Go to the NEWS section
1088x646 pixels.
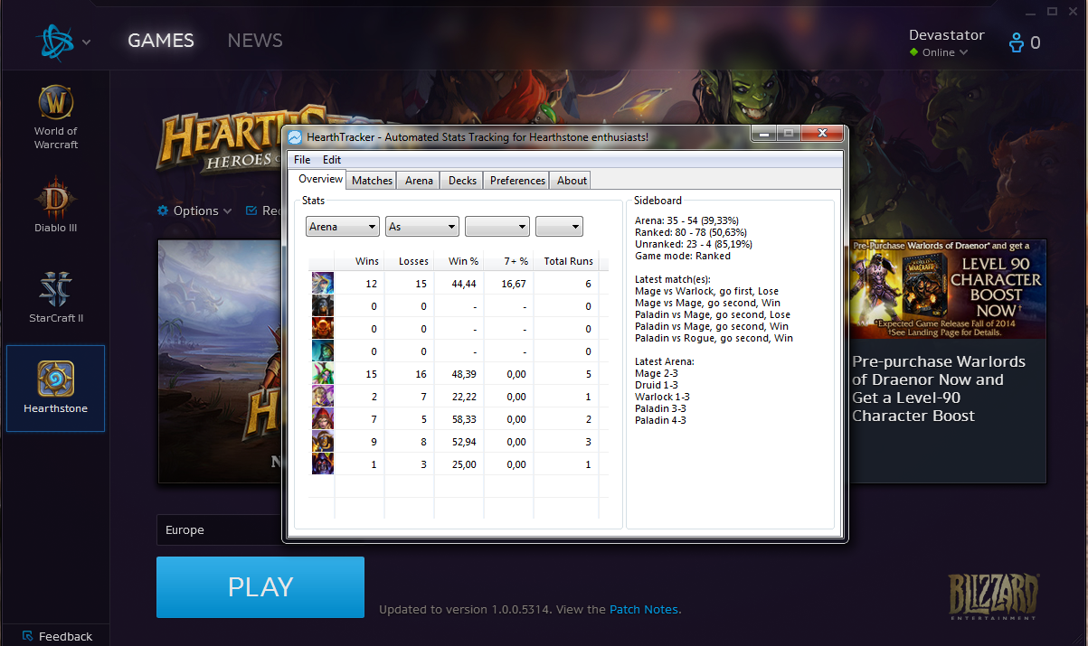click(x=255, y=41)
